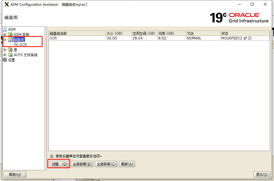Click the 磁盘组 folder icon in tree
Image resolution: width=274 pixels, height=181 pixels.
[x=10, y=39]
